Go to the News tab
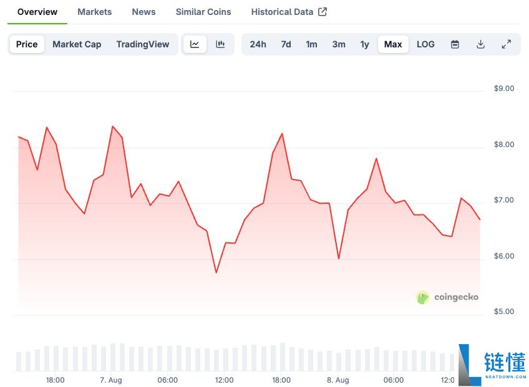 coord(144,12)
